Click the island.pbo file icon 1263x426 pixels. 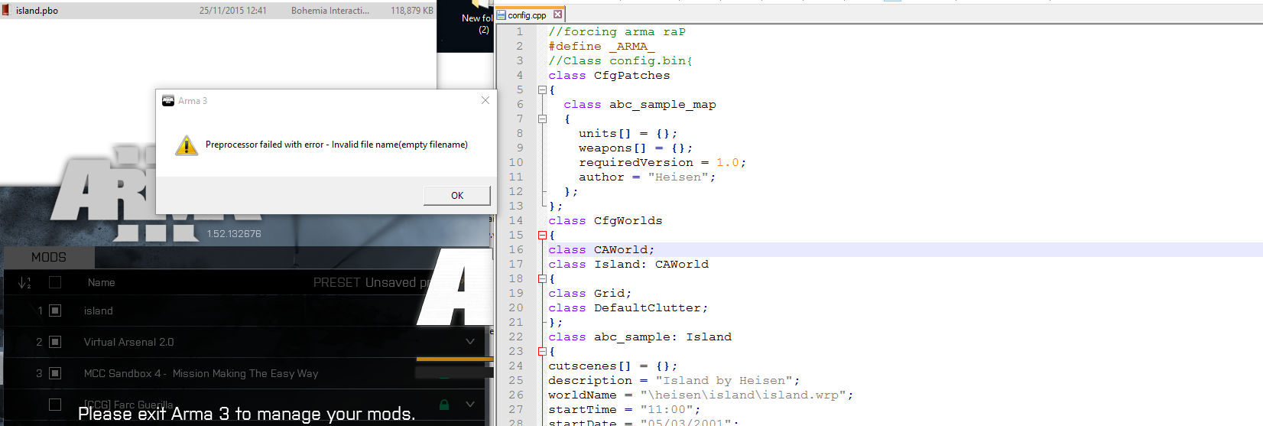pos(6,11)
